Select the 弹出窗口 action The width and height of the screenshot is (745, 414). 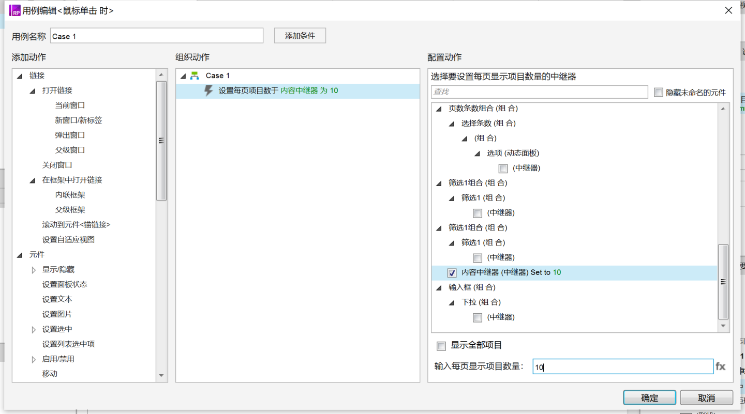coord(70,135)
